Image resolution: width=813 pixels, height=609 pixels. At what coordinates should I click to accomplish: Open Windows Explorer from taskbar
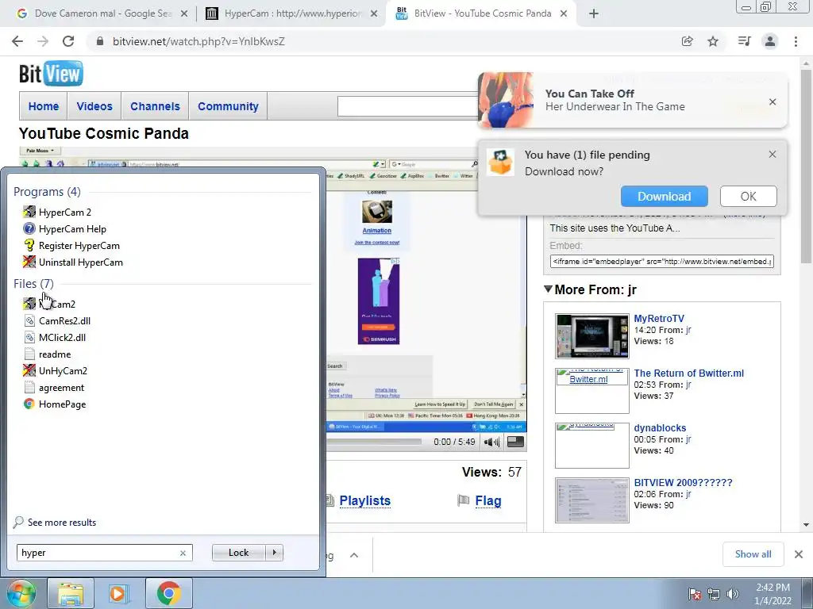[x=71, y=593]
